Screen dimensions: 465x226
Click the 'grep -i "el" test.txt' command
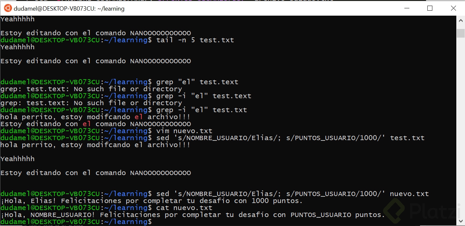coord(202,110)
